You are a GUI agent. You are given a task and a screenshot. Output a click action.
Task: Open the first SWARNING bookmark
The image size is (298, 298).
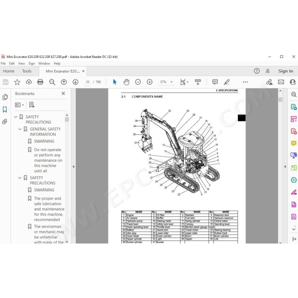44,141
